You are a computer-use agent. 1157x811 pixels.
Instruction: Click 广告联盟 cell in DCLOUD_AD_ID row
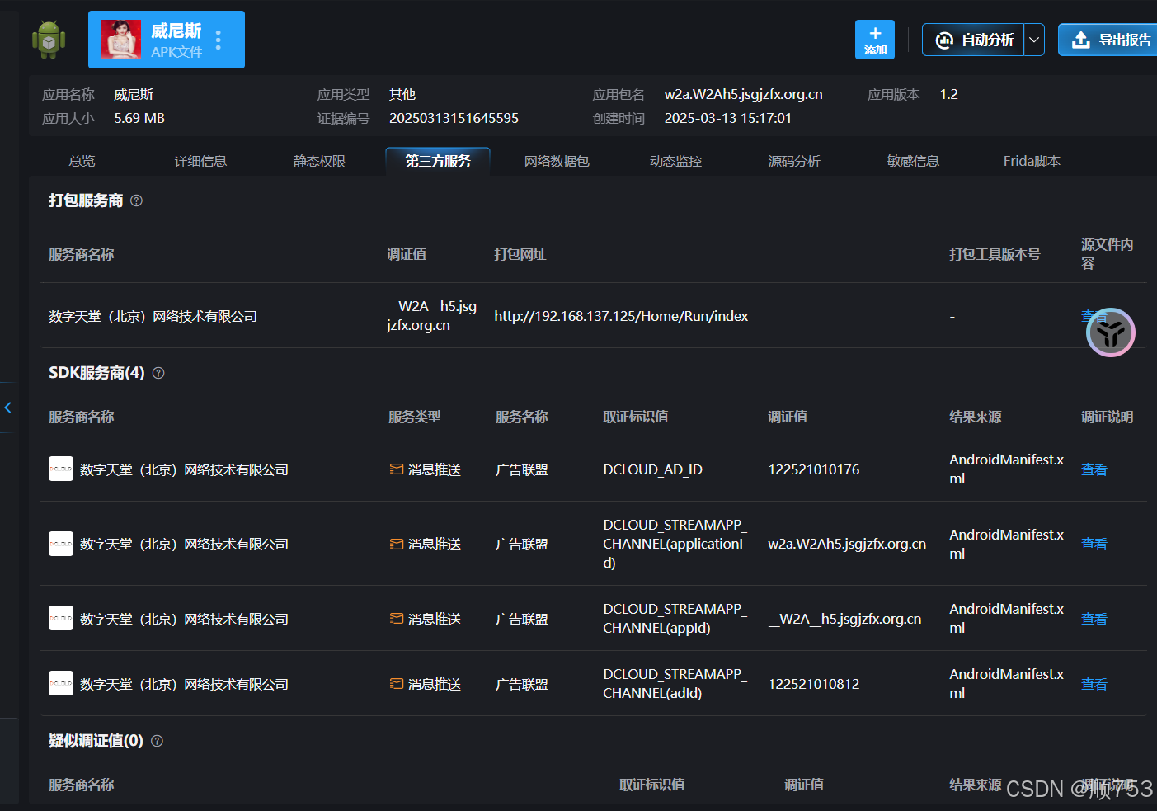[521, 469]
